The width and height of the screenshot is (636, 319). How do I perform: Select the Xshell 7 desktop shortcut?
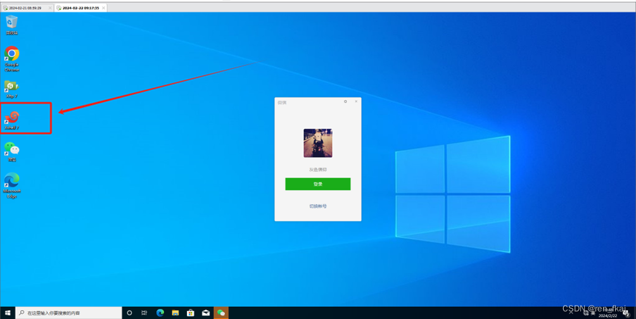[12, 120]
